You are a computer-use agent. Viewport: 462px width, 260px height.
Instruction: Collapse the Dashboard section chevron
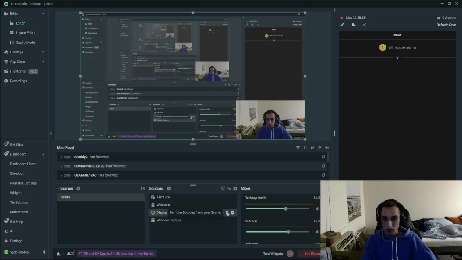(x=43, y=154)
